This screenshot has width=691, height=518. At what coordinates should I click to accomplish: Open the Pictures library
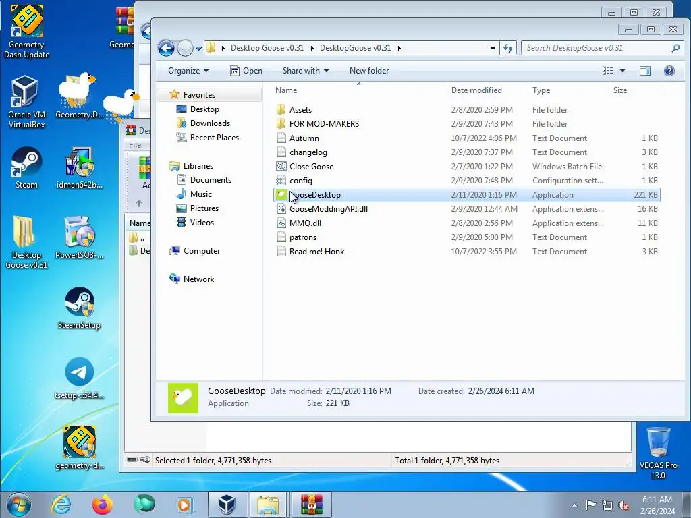click(204, 208)
